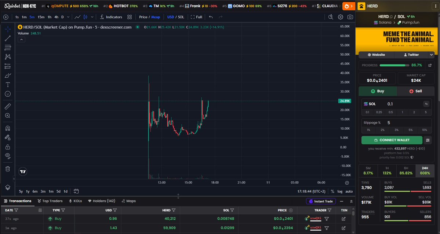Open the HERD Website link
The width and height of the screenshot is (440, 234).
(376, 55)
